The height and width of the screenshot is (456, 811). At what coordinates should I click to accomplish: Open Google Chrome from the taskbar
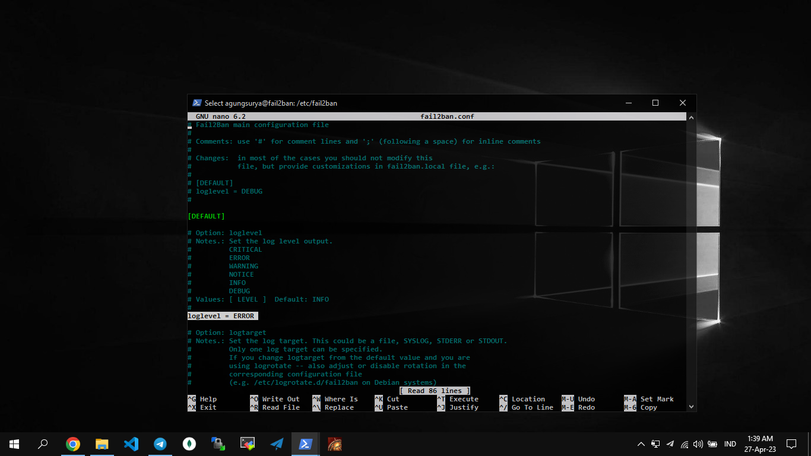pyautogui.click(x=73, y=444)
